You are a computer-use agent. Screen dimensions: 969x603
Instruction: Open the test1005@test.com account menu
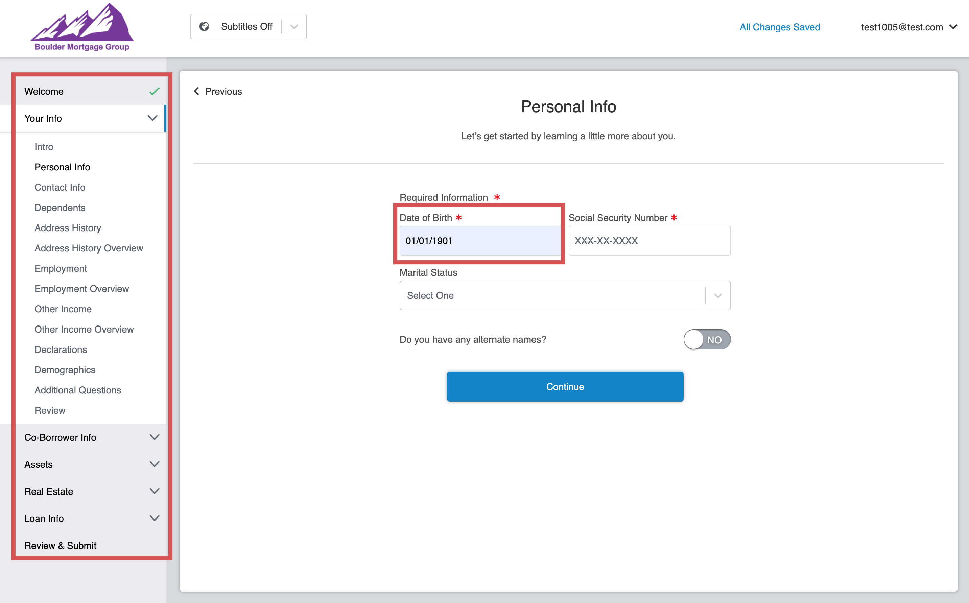pos(908,27)
